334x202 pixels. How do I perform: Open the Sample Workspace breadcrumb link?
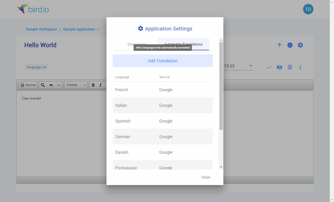pos(41,29)
